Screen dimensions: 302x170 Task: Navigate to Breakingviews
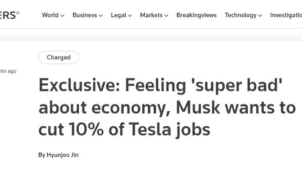[x=197, y=15]
